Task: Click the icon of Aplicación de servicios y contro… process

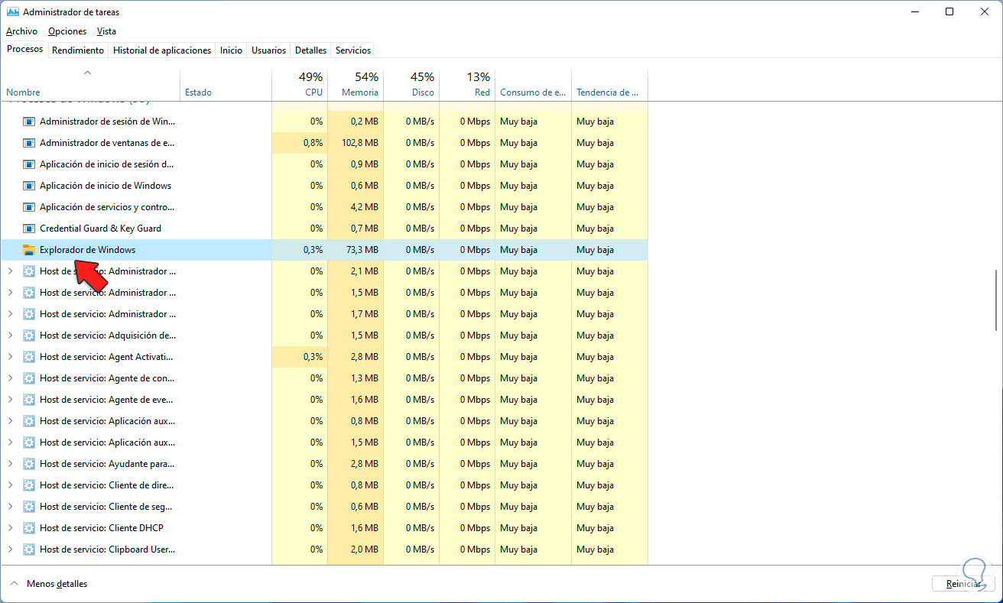Action: pos(29,207)
